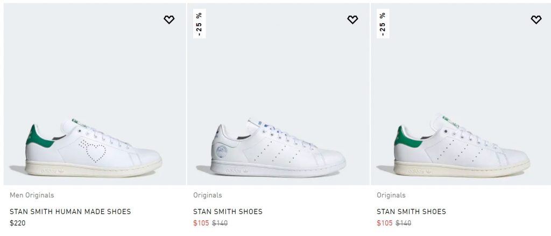This screenshot has height=236, width=551.
Task: Click the $220 price of Human Made shoes
Action: coord(18,223)
